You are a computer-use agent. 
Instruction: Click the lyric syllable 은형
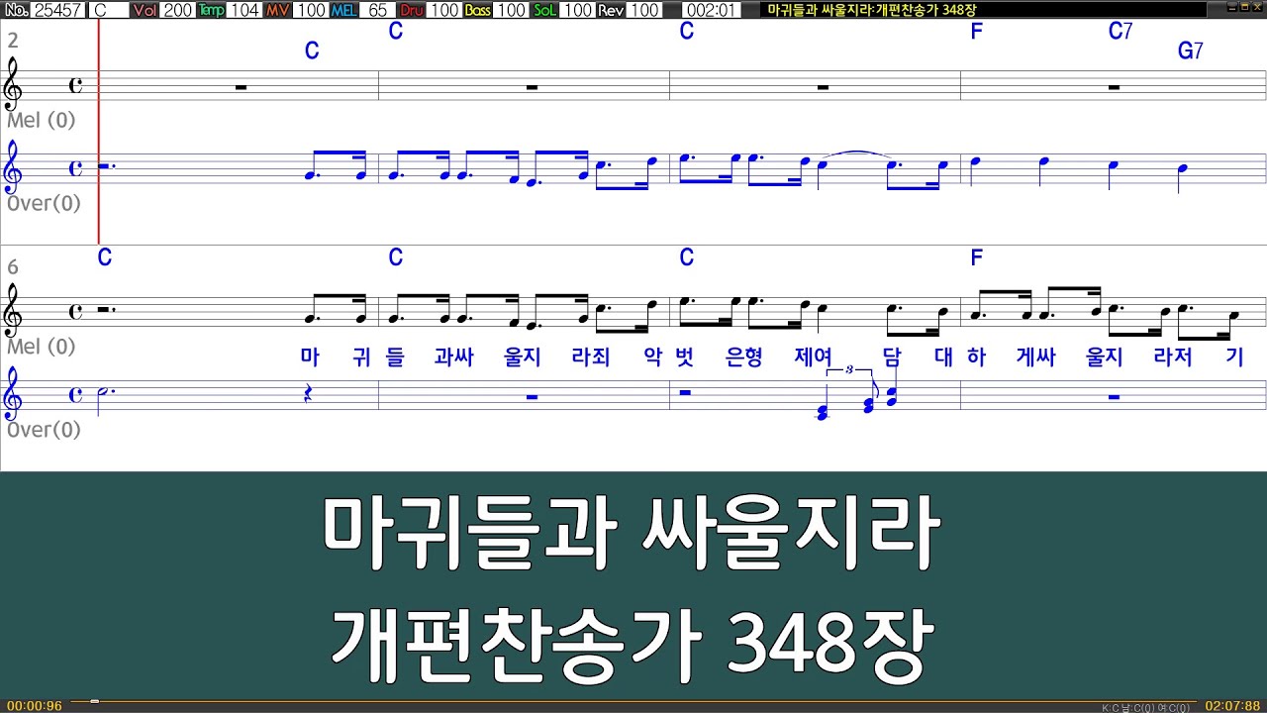coord(743,357)
